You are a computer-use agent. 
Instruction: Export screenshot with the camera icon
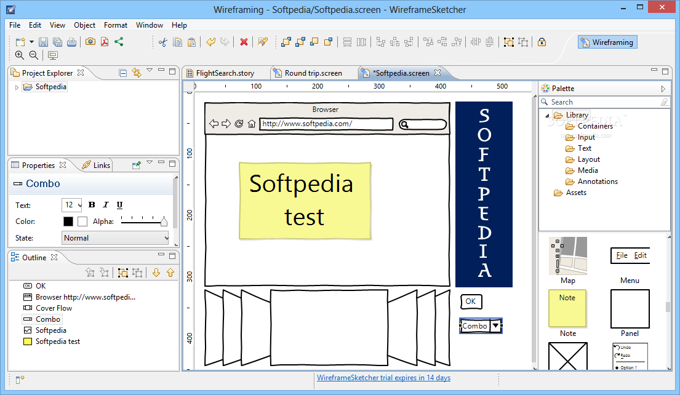90,42
